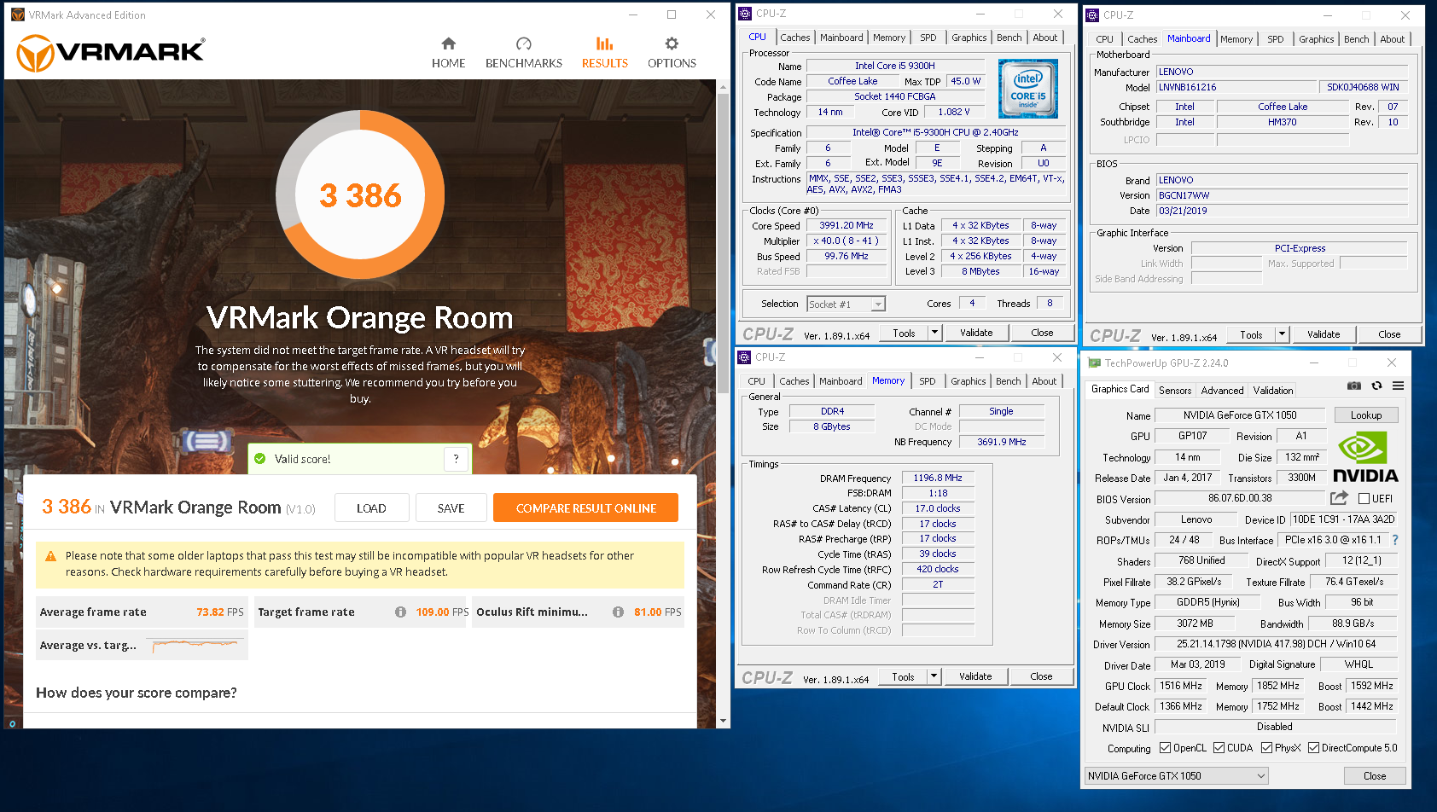
Task: Select the RESULTS bar chart icon
Action: coord(604,43)
